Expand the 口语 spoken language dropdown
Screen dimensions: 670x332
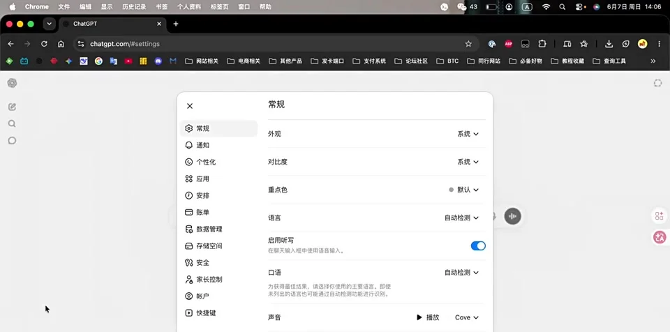point(461,273)
